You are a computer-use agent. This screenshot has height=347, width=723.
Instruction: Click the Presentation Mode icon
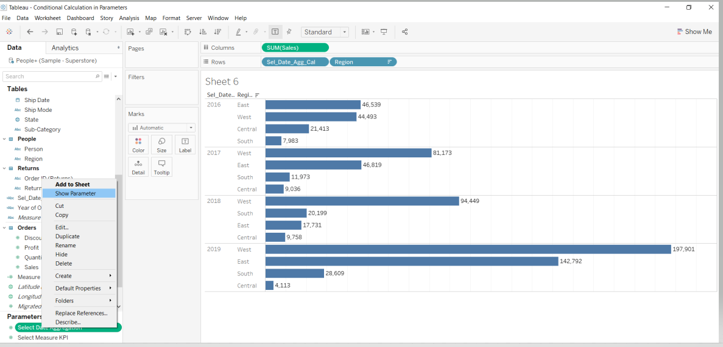tap(384, 32)
